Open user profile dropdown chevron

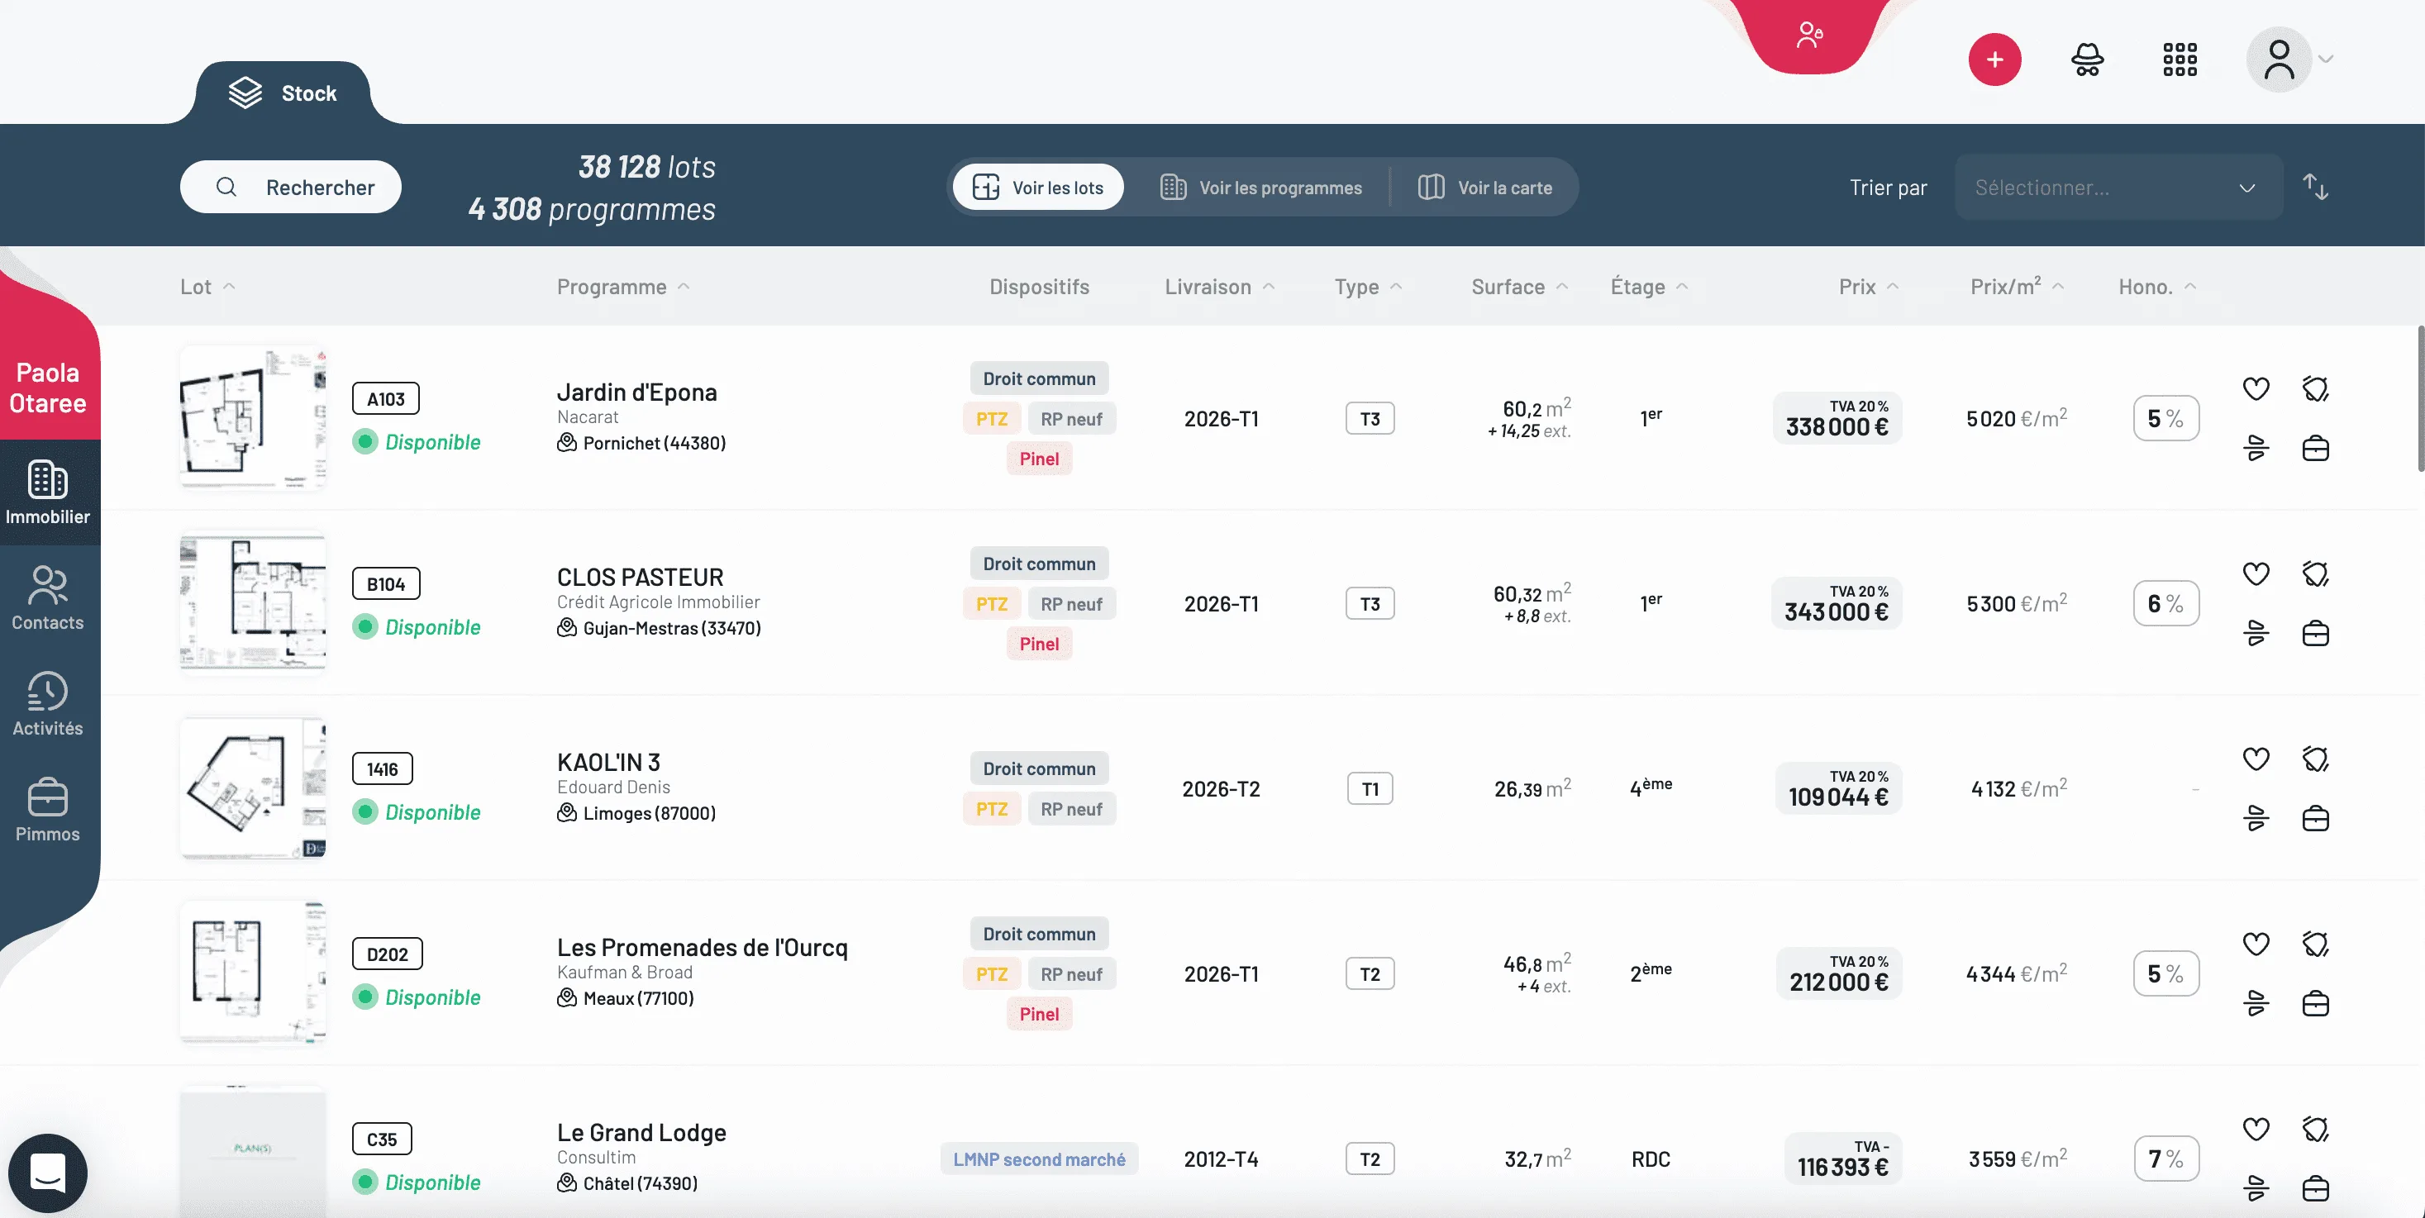click(x=2325, y=59)
